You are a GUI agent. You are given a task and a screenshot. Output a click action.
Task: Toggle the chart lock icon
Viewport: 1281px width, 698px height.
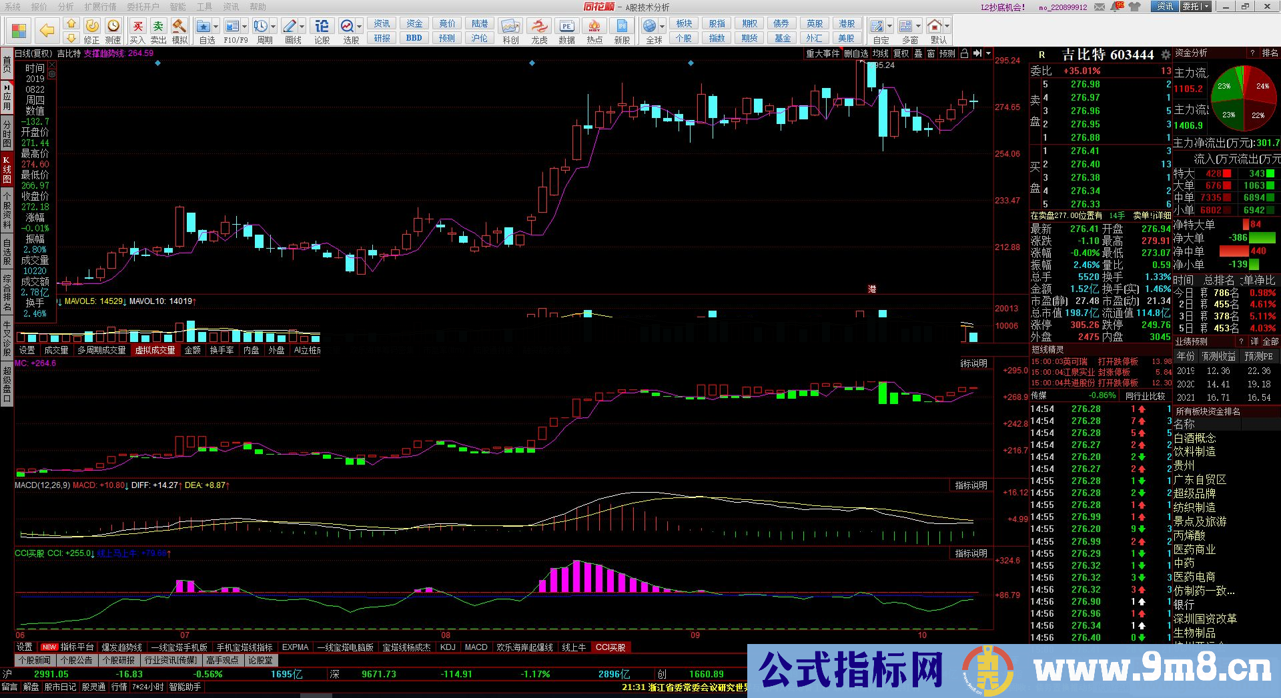(x=964, y=53)
